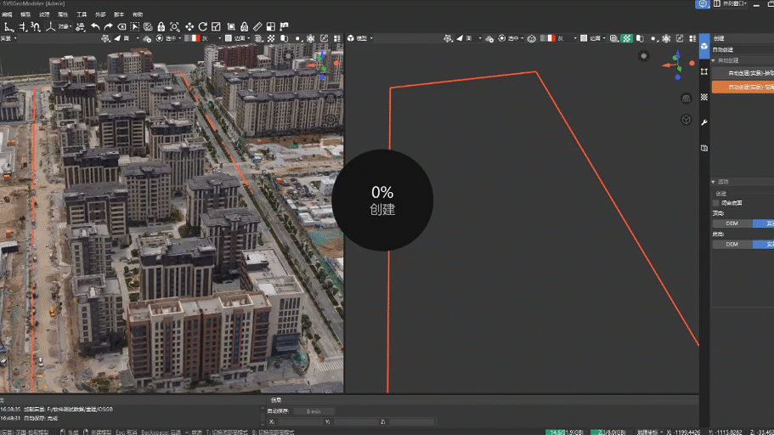Select the cube create tab in sidebar

click(704, 46)
